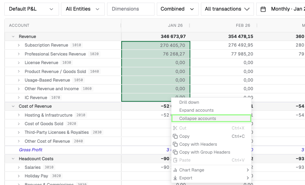305x185 pixels.
Task: Select Copy with Group Headers entry
Action: (x=211, y=152)
